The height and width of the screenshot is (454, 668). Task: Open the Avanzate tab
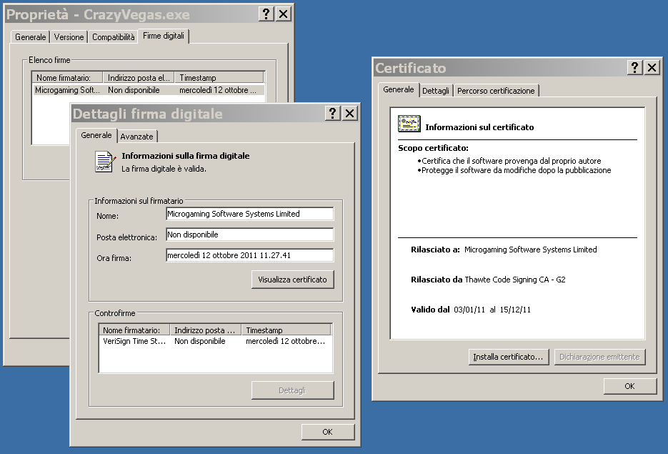pos(136,137)
